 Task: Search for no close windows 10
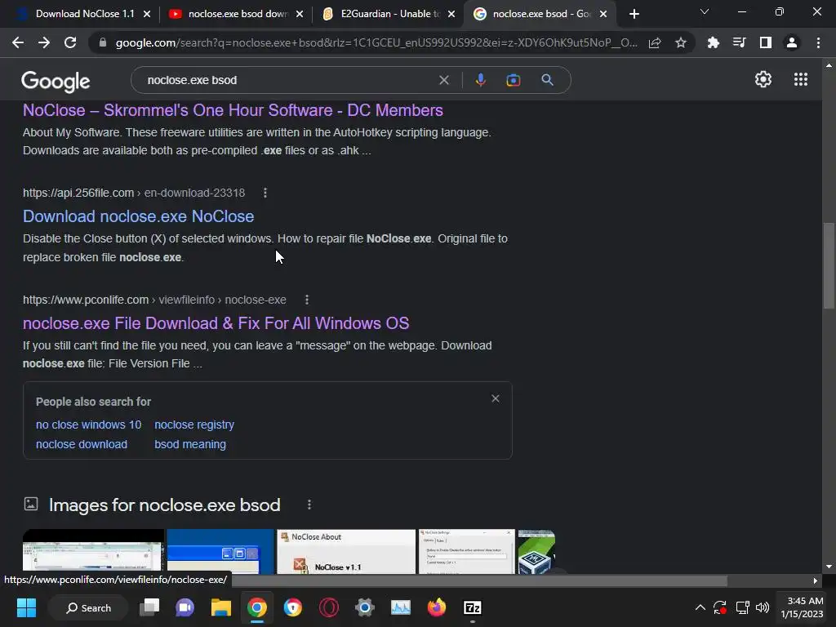pos(88,425)
